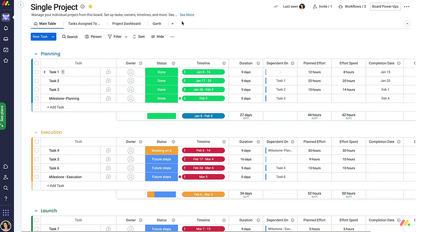Open the inbox icon in sidebar
The width and height of the screenshot is (421, 232).
tap(6, 39)
